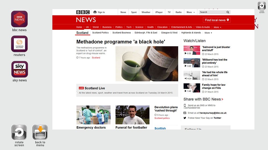Image resolution: width=268 pixels, height=150 pixels.
Task: Select the Science section tab
Action: click(x=139, y=27)
